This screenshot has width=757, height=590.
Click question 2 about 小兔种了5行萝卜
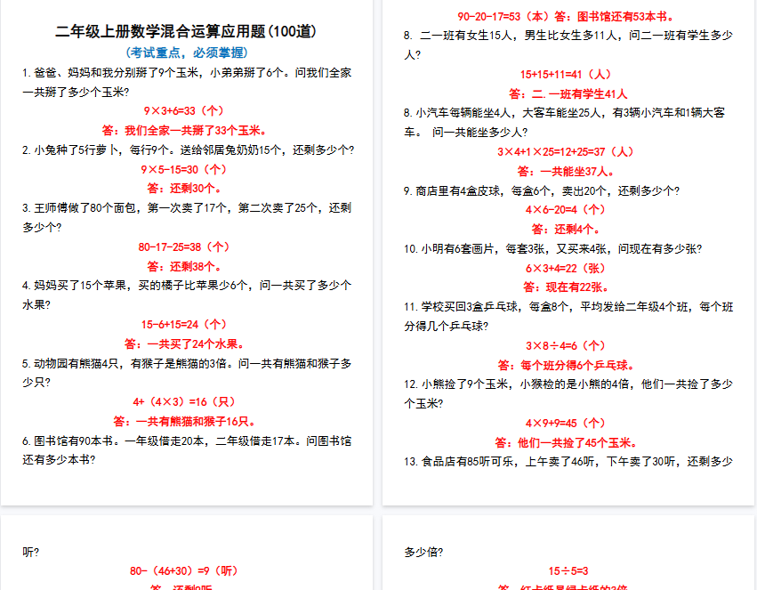(x=188, y=150)
